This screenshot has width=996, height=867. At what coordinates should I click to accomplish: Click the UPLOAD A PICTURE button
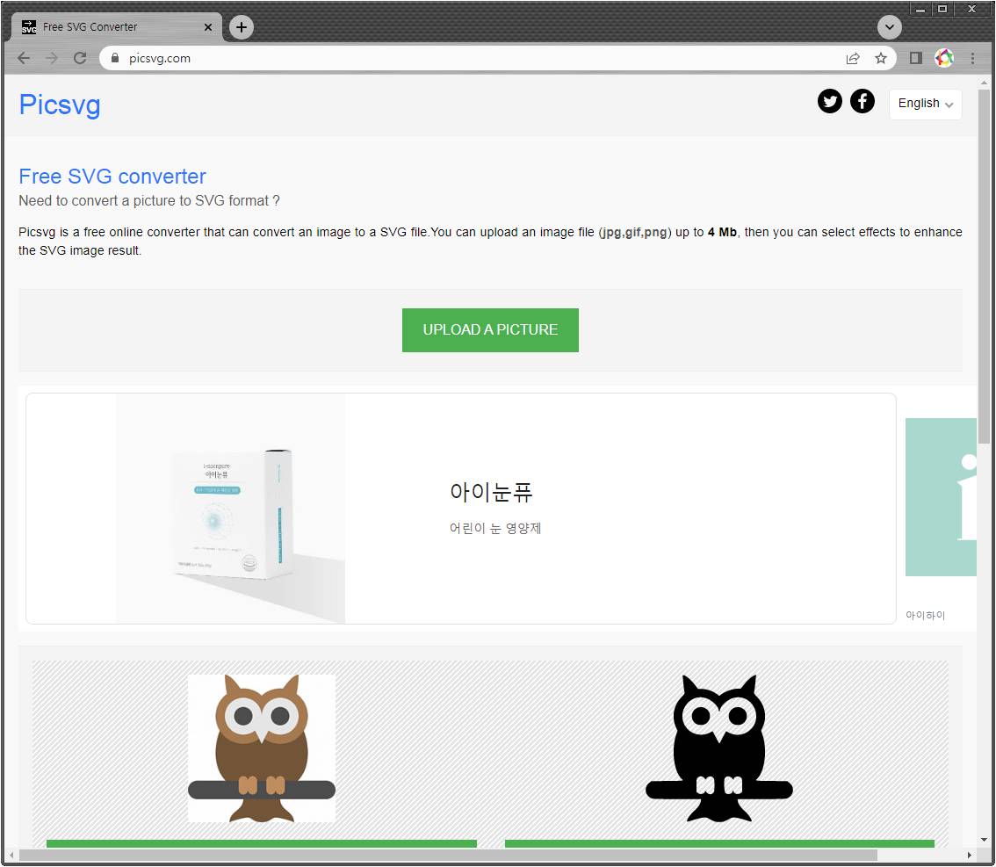(x=490, y=330)
